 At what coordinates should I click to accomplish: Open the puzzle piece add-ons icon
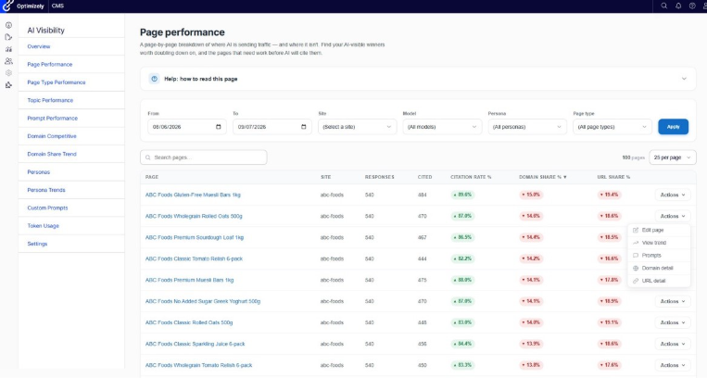click(x=8, y=85)
